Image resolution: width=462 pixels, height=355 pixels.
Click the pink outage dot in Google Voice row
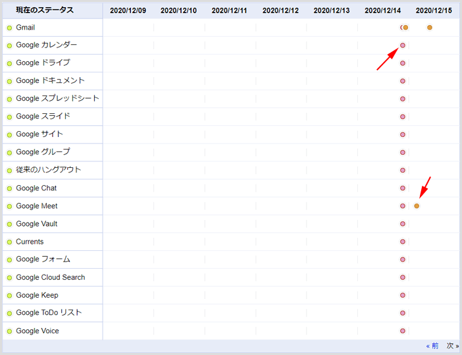[x=403, y=331]
